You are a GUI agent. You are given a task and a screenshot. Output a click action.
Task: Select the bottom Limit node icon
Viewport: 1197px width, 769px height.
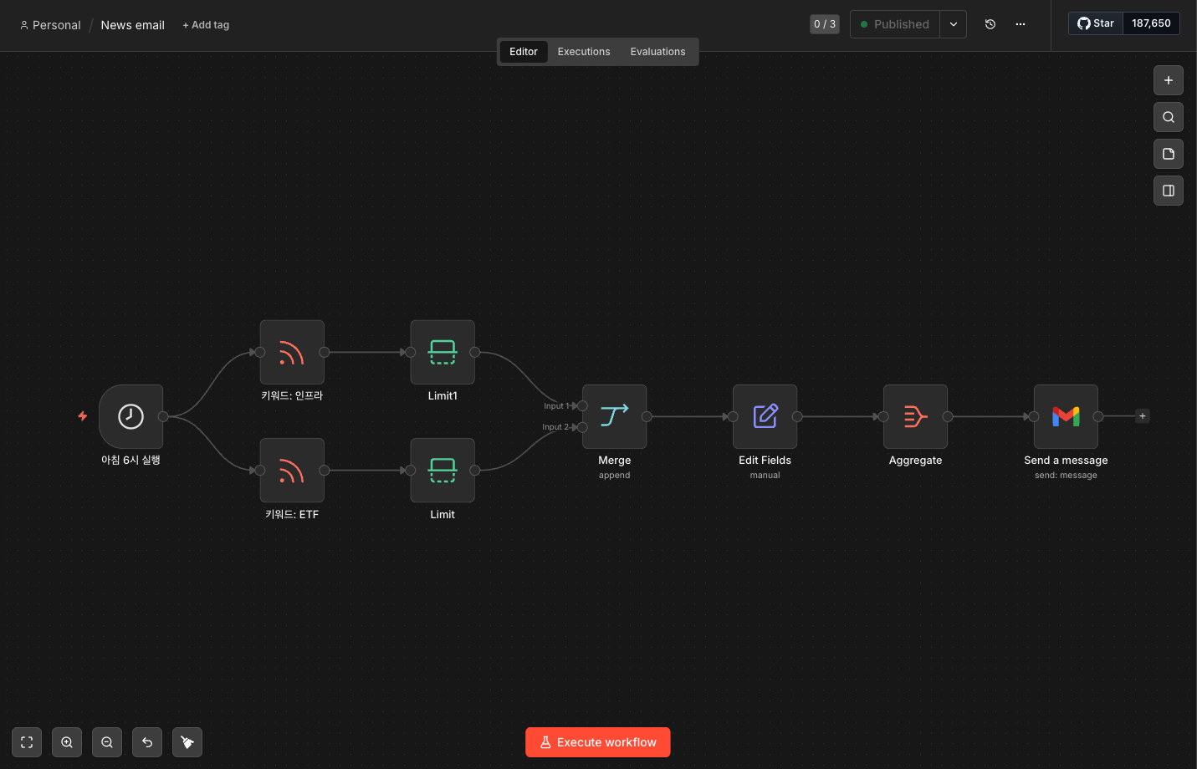(x=442, y=471)
